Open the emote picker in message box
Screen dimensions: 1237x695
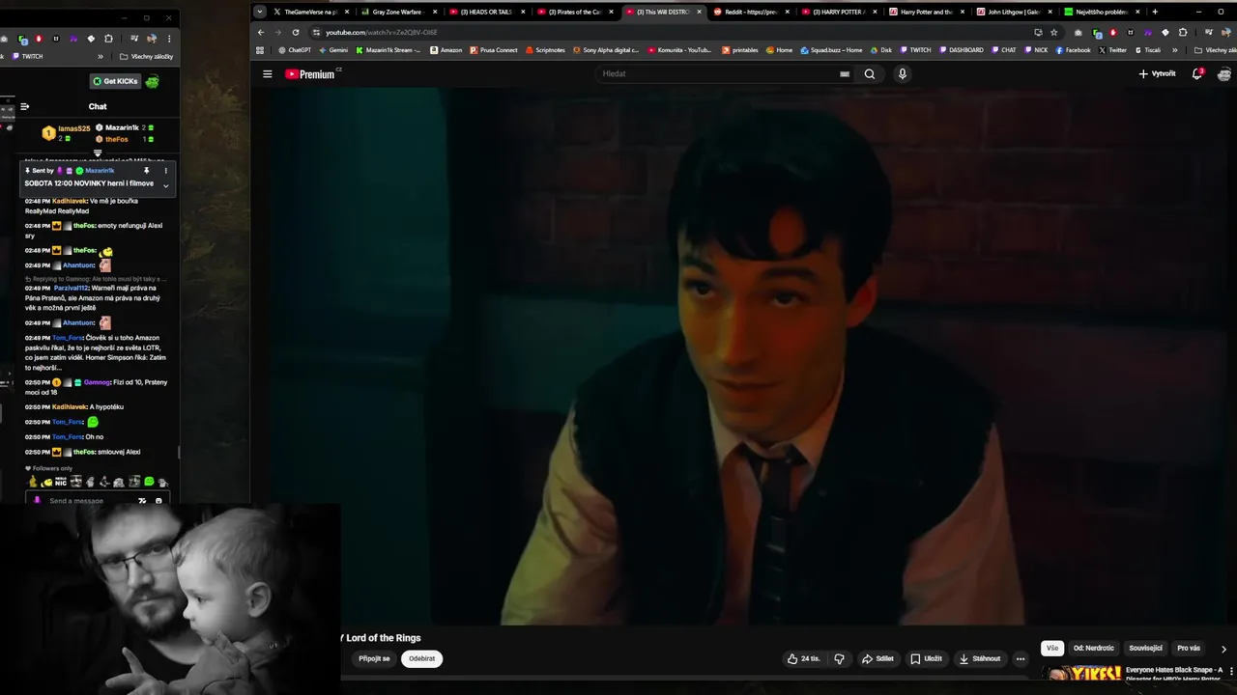pyautogui.click(x=158, y=501)
